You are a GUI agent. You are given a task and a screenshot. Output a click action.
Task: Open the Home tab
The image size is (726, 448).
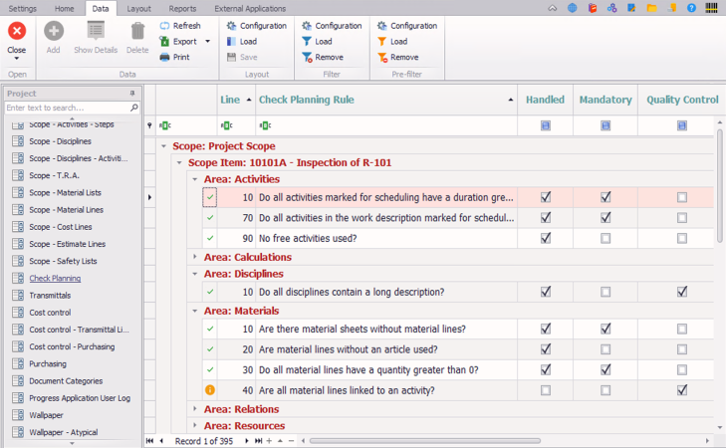(x=65, y=8)
